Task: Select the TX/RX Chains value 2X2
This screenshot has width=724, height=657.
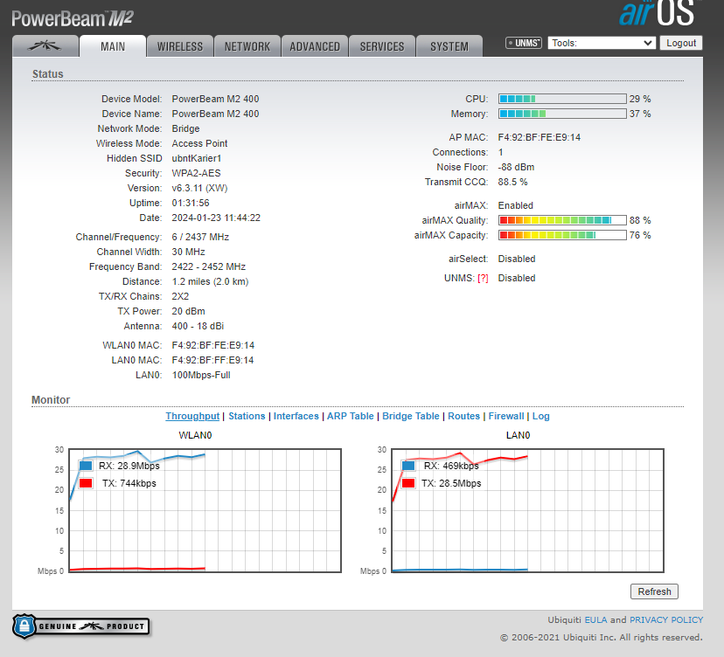Action: point(180,296)
